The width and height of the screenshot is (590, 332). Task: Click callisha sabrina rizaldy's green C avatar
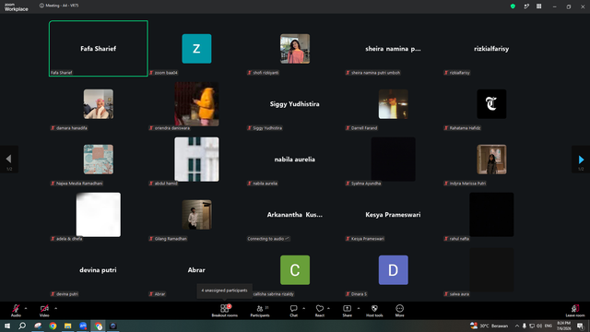click(295, 270)
